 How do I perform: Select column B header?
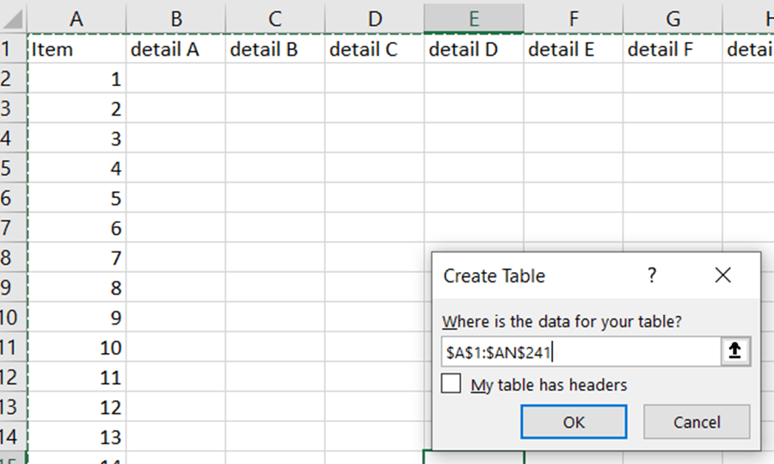point(175,19)
